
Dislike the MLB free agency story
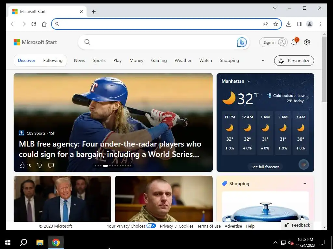point(39,165)
